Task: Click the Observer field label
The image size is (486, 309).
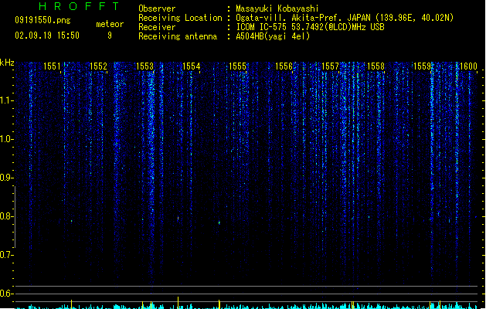Action: click(x=157, y=8)
